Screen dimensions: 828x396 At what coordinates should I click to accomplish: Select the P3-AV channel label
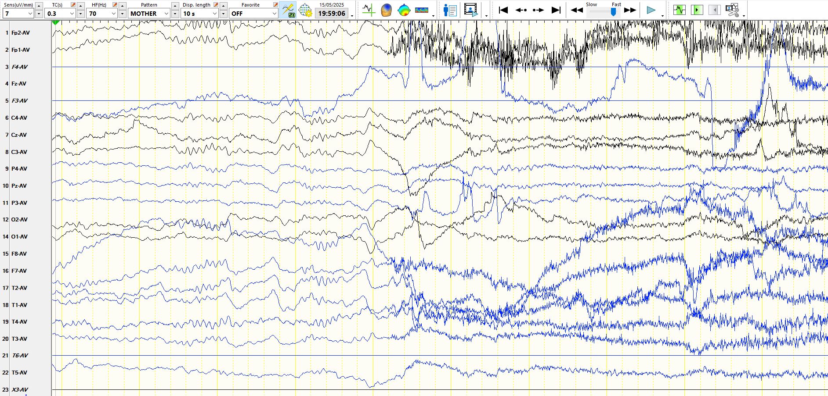point(19,203)
